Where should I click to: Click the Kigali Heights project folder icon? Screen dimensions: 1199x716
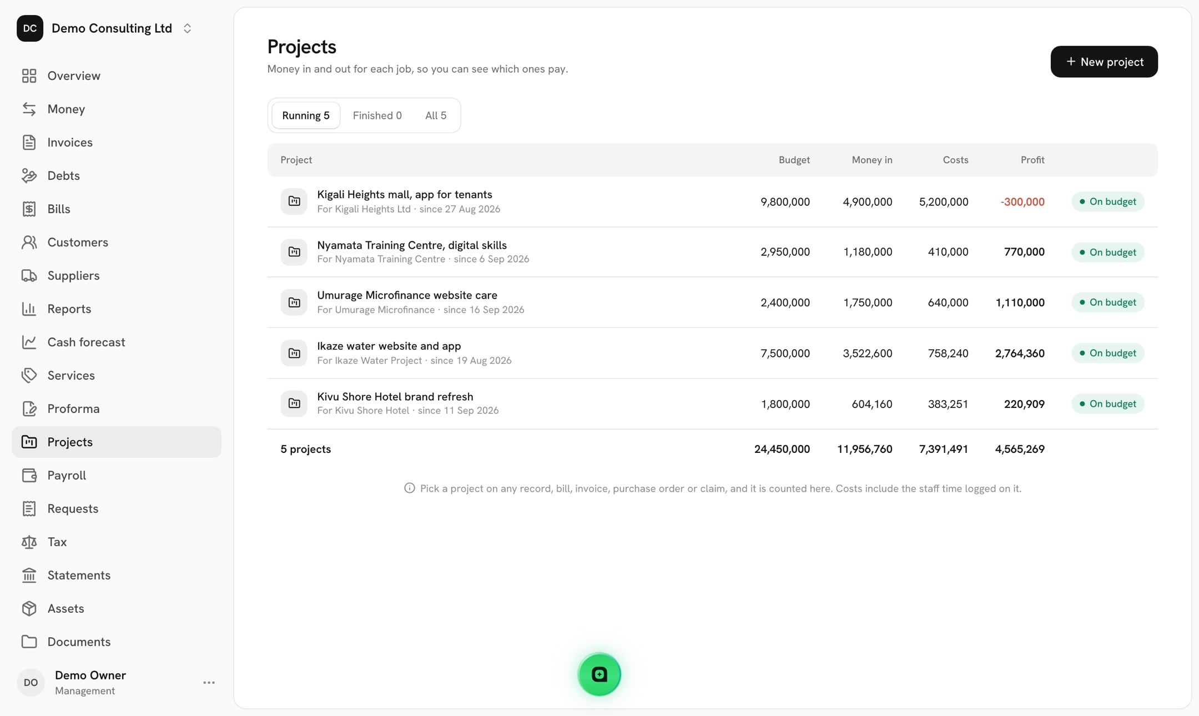click(294, 201)
